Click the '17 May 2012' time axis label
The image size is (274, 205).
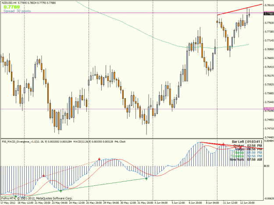8,203
